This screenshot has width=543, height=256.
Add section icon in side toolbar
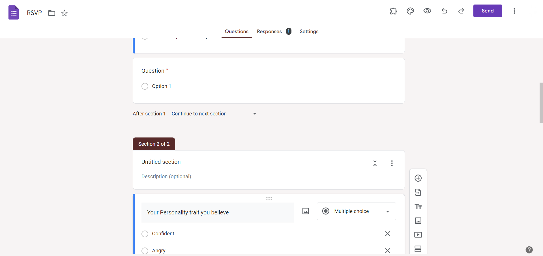click(418, 249)
